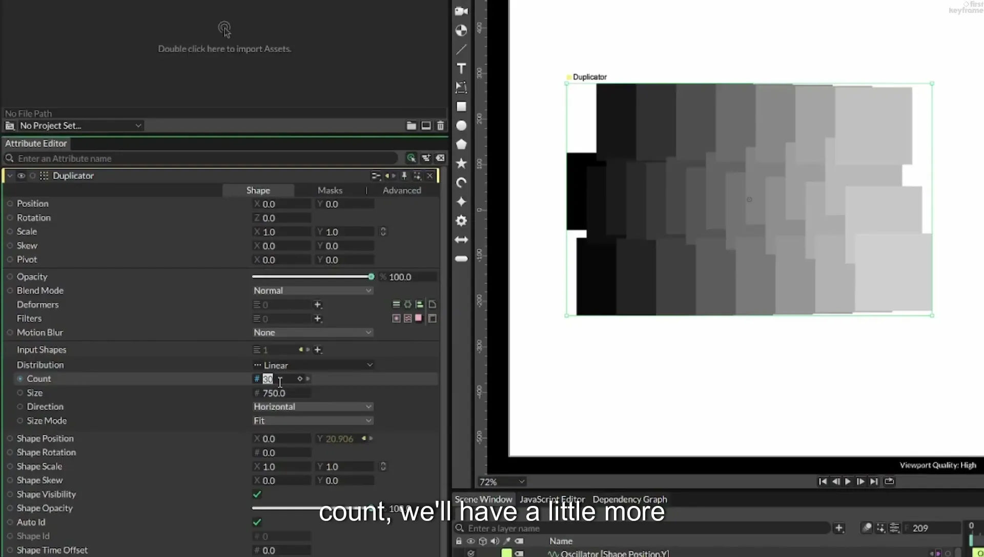Select the Line tool in toolbar
The image size is (984, 557).
pos(461,49)
